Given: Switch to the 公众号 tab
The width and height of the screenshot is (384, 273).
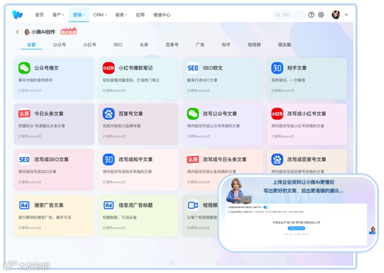Looking at the screenshot, I should [59, 45].
